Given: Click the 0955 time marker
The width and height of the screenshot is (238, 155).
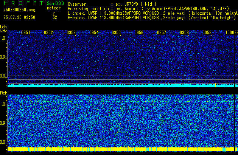Looking at the screenshot, I should coord(116,33).
